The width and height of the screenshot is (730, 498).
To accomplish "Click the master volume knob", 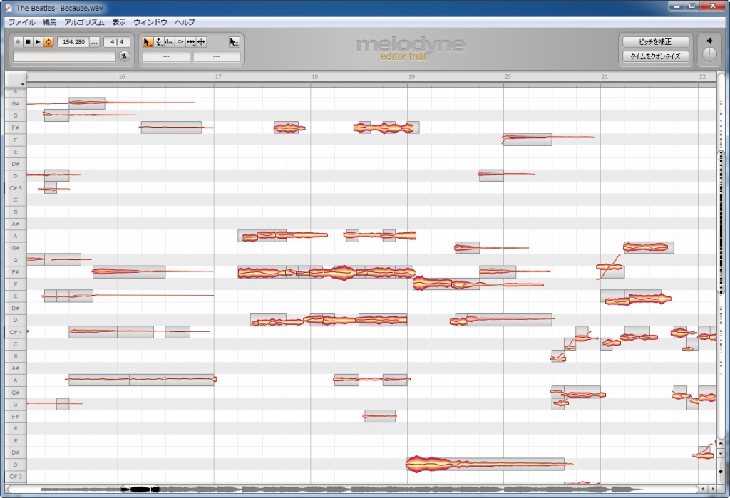I will click(x=709, y=54).
